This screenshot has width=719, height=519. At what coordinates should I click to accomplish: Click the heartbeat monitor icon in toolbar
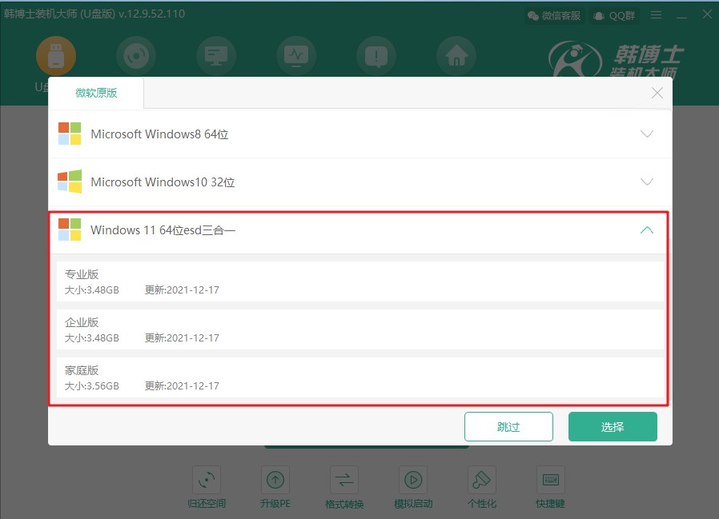296,56
